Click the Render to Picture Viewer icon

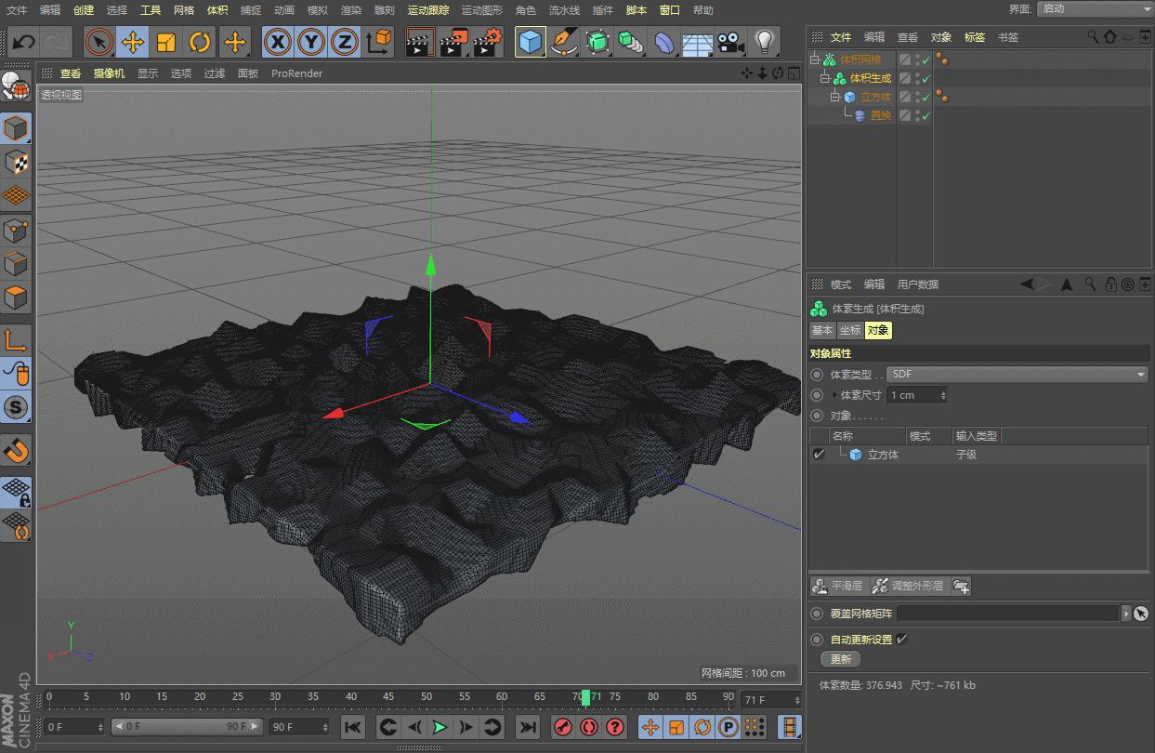[x=453, y=43]
